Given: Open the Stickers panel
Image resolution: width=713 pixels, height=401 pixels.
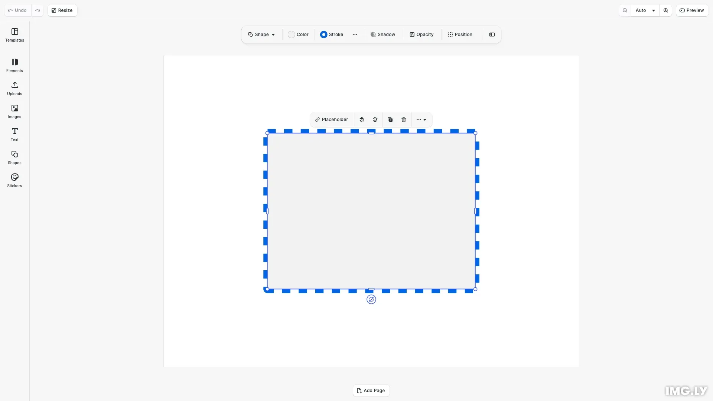Looking at the screenshot, I should (14, 180).
